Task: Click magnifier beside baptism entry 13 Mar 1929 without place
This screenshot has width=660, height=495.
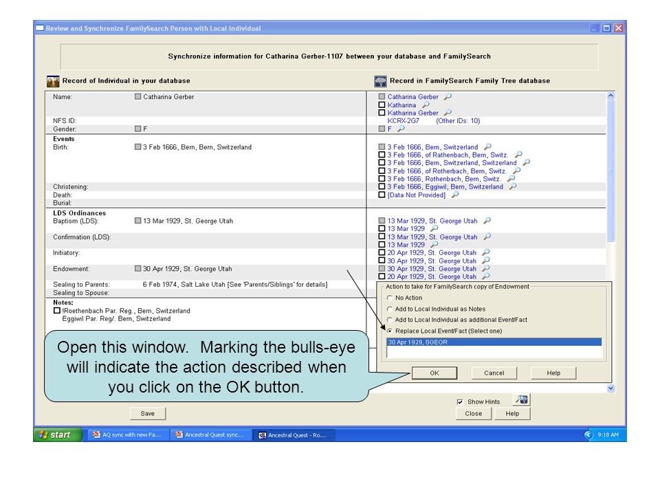Action: (x=434, y=228)
